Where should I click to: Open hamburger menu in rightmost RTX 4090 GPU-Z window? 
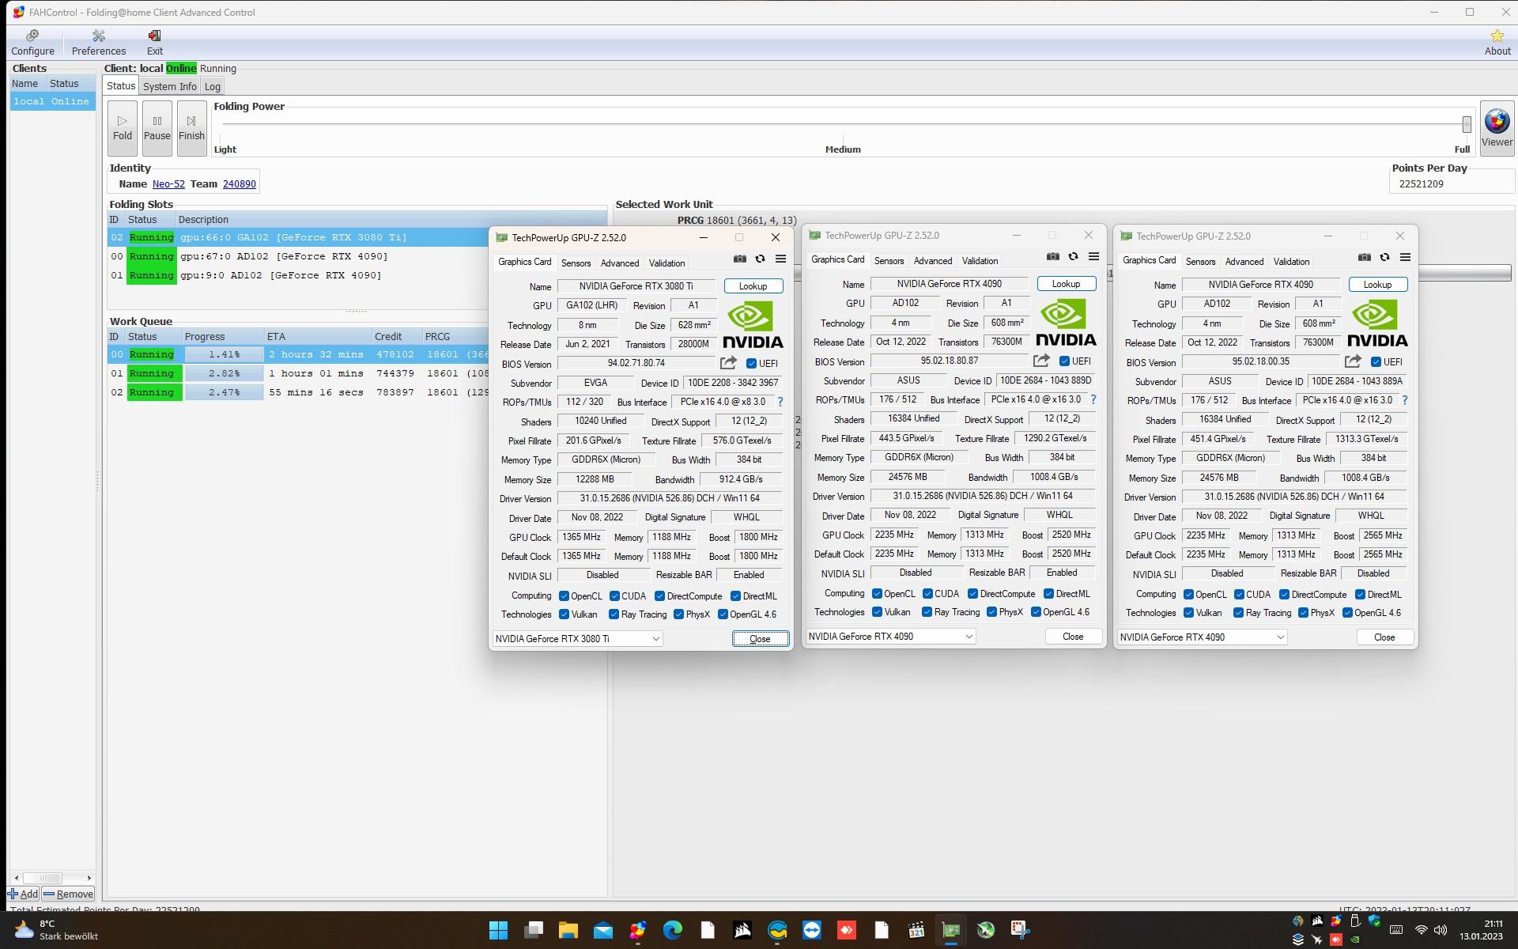[x=1405, y=257]
